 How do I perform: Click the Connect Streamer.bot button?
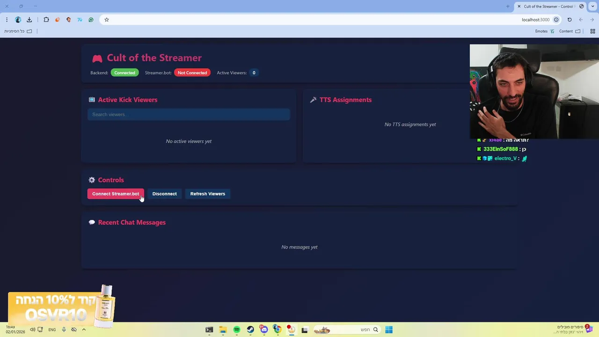click(x=116, y=194)
